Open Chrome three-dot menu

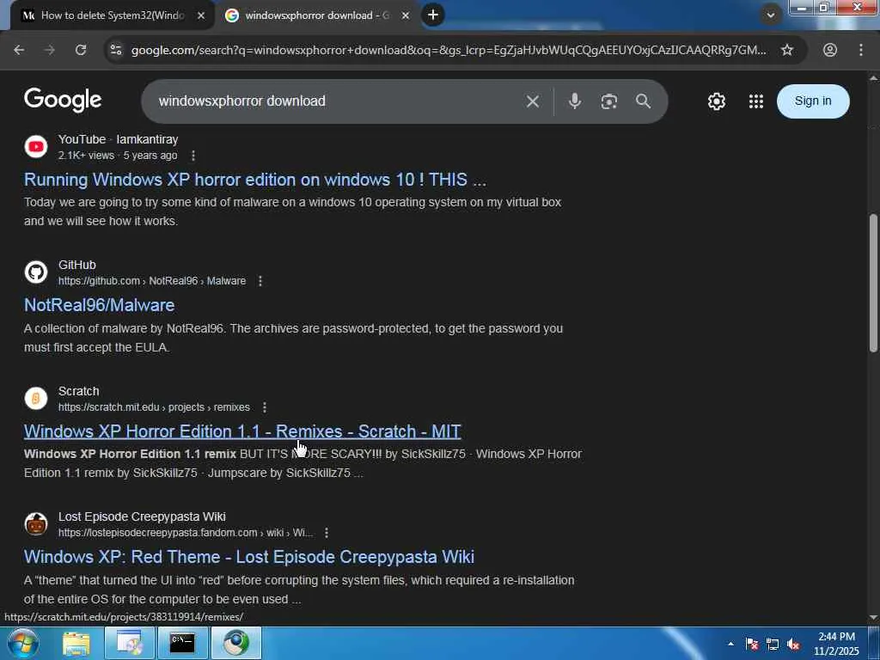pyautogui.click(x=861, y=50)
